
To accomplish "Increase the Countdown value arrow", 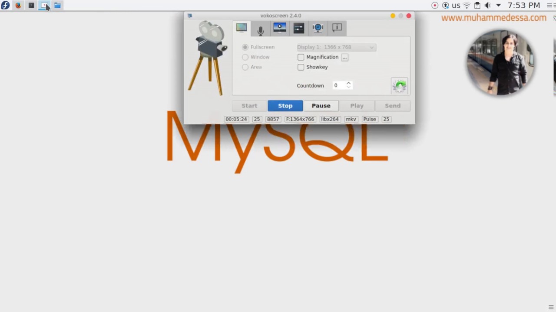I will [x=348, y=83].
